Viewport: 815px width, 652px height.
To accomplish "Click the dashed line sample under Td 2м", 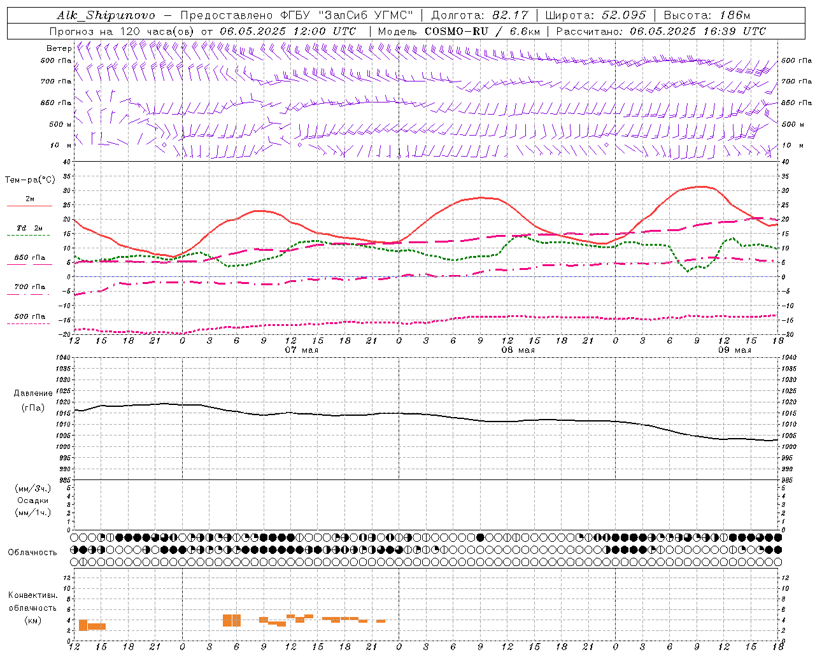I will click(29, 235).
